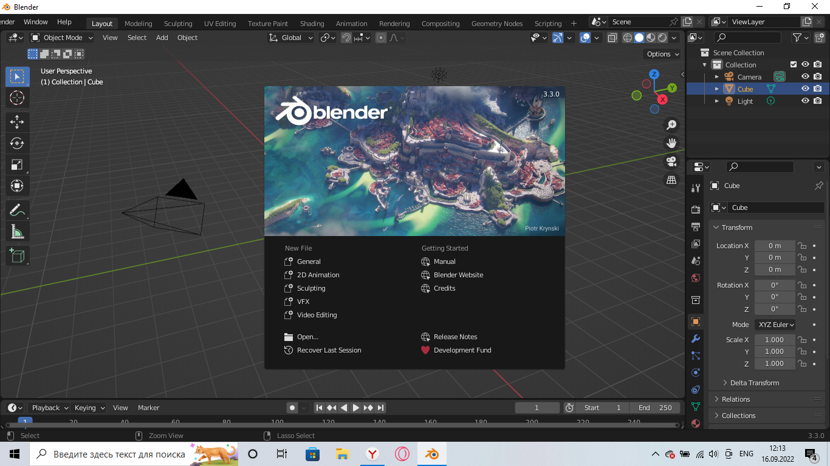
Task: Switch to the Modeling workspace tab
Action: (x=138, y=24)
